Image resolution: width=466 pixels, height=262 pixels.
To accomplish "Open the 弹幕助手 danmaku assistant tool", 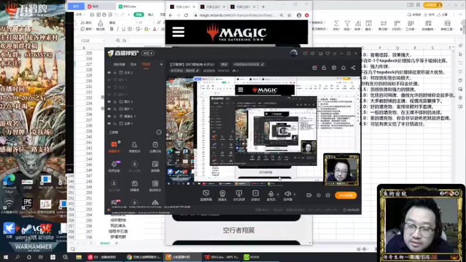I will point(114,147).
